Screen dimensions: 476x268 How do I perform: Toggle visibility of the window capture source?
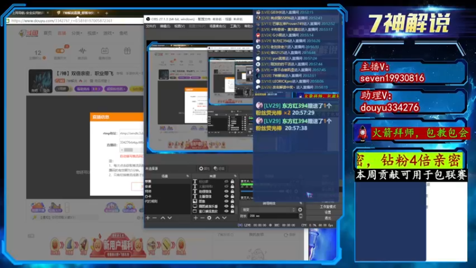pos(226,211)
